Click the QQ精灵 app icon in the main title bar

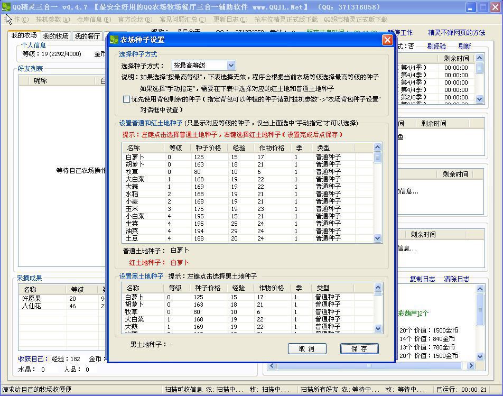pyautogui.click(x=6, y=7)
